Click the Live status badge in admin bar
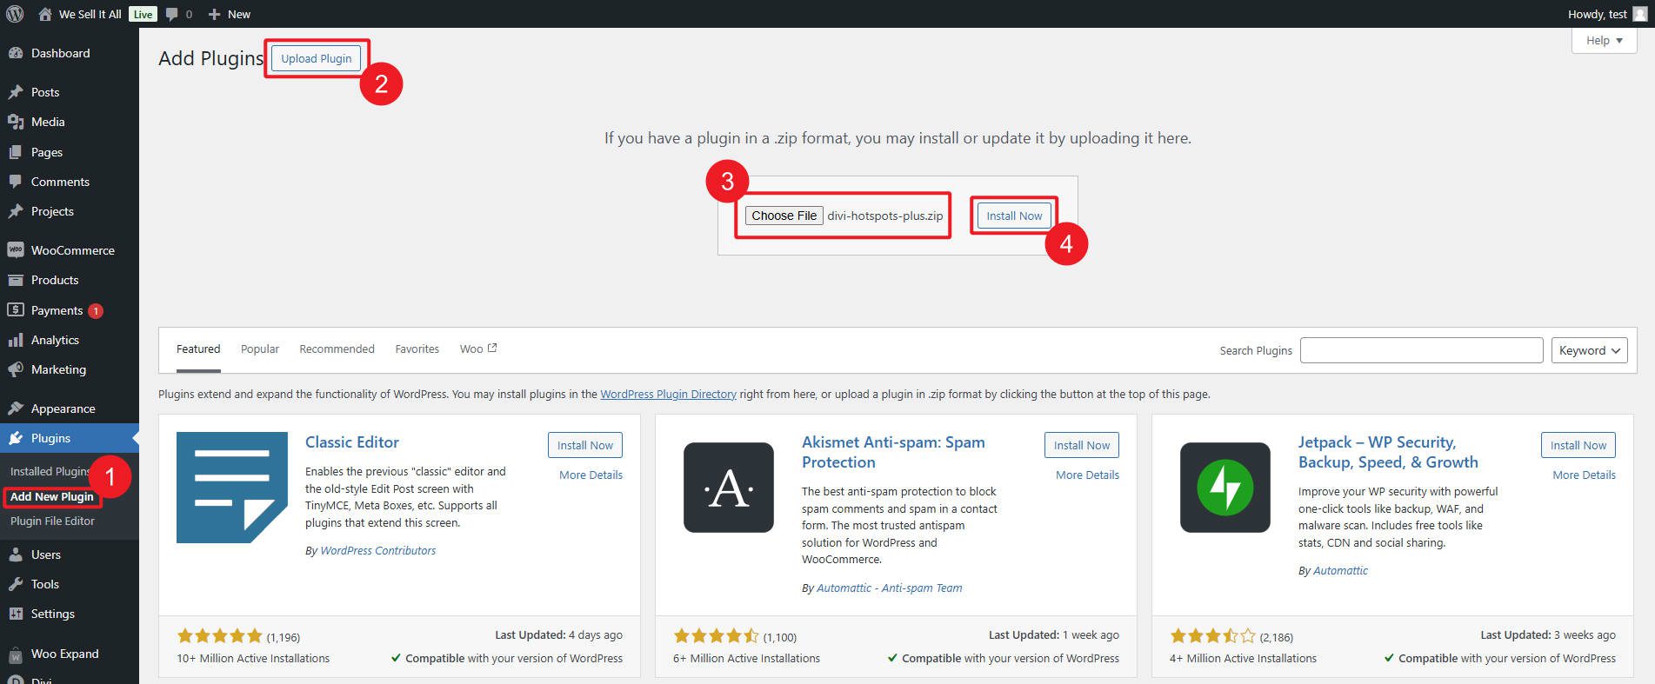Screen dimensions: 1655x684 click(143, 14)
